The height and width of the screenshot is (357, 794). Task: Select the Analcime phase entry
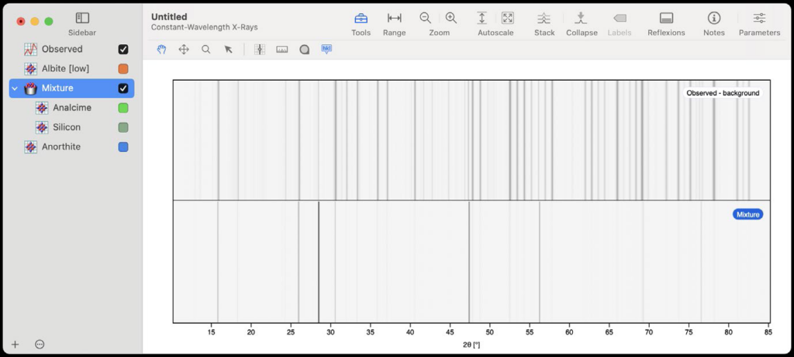pos(71,108)
